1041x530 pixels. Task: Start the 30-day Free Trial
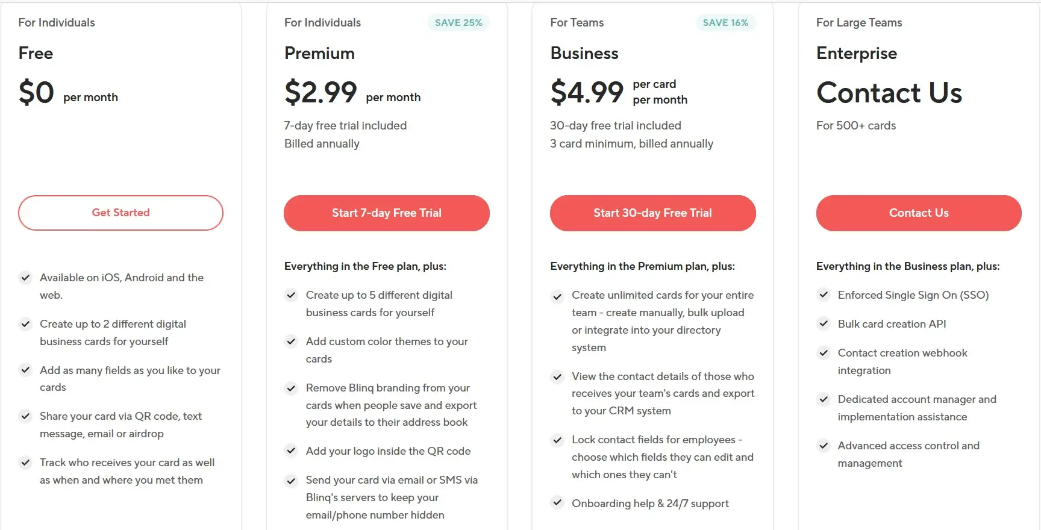[652, 213]
